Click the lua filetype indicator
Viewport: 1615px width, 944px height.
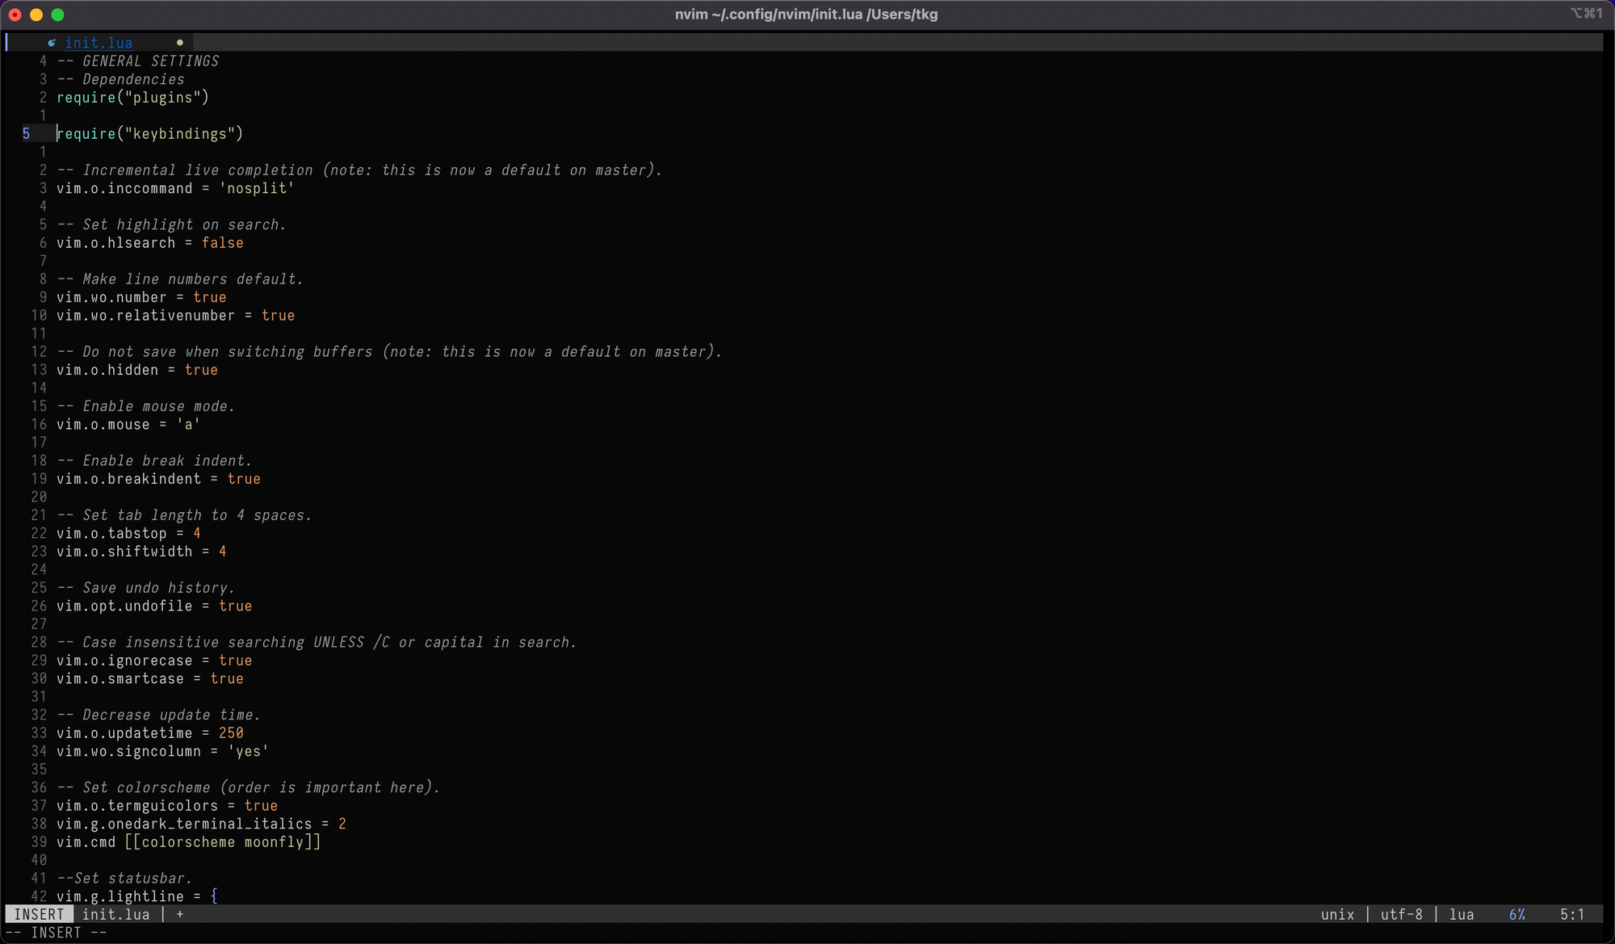pos(1462,914)
